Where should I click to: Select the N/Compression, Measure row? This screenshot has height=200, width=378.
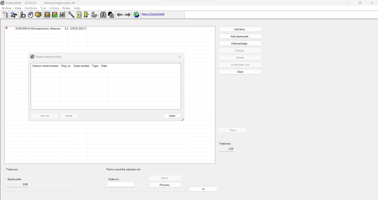(x=45, y=28)
